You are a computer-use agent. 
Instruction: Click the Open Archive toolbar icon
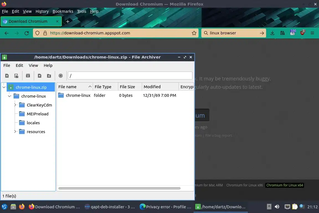(x=16, y=76)
